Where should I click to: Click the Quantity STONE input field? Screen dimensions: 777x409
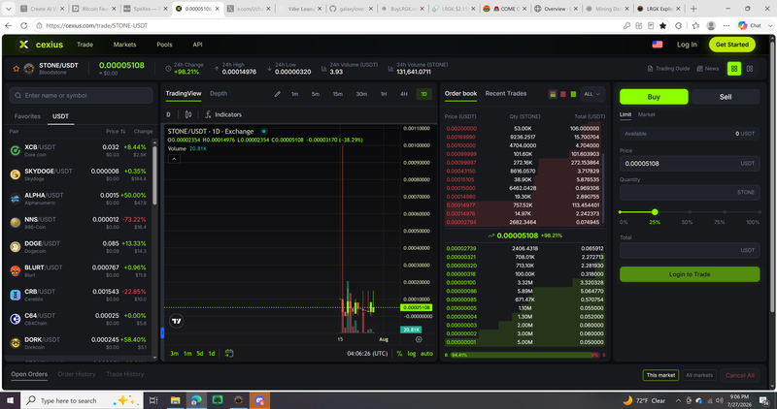pyautogui.click(x=690, y=192)
